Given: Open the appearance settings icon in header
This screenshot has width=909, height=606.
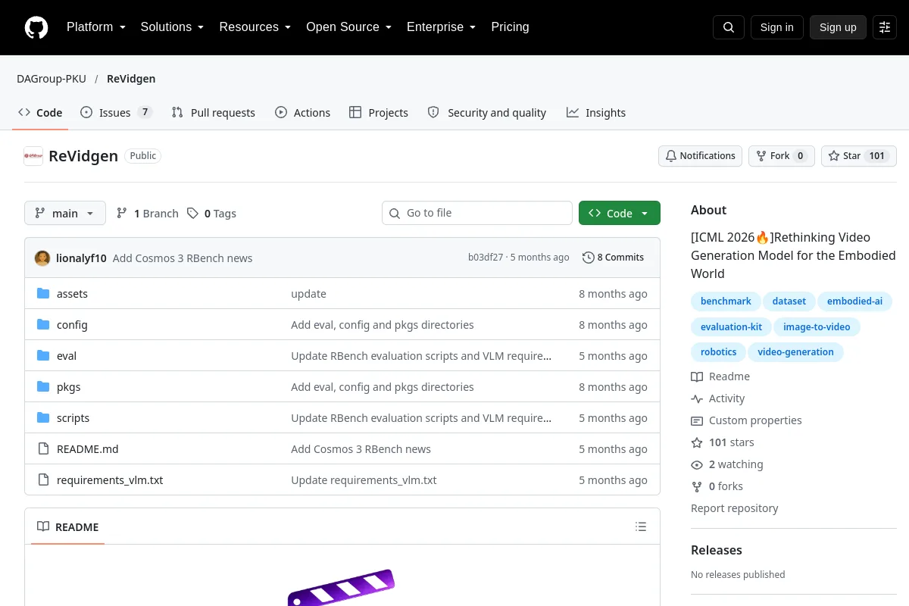Looking at the screenshot, I should point(885,27).
